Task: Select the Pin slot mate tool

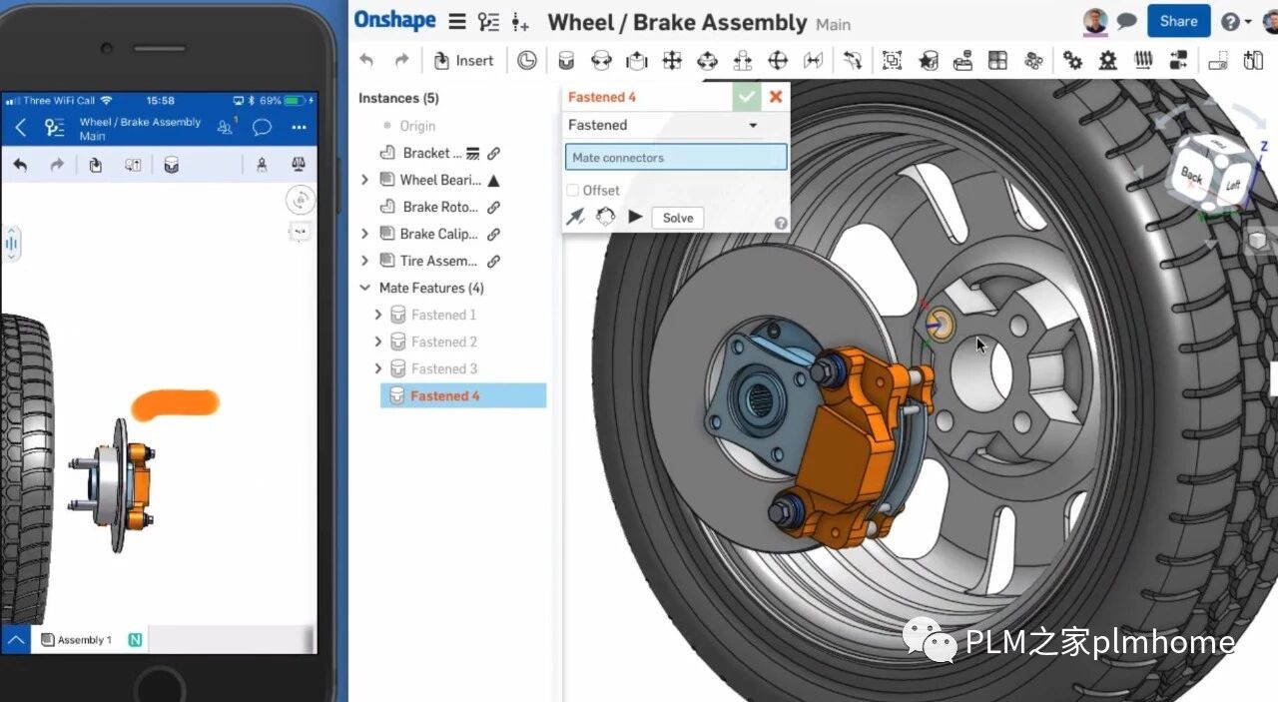Action: (x=743, y=61)
